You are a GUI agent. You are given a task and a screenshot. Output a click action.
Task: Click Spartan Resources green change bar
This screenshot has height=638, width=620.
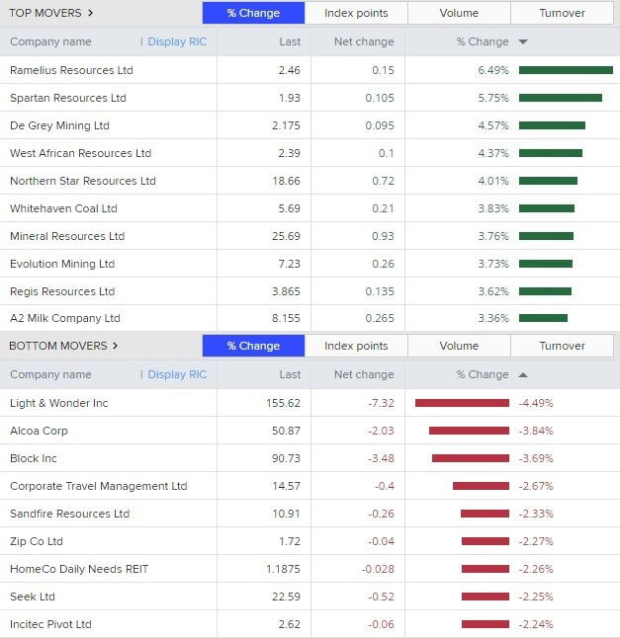tap(561, 98)
